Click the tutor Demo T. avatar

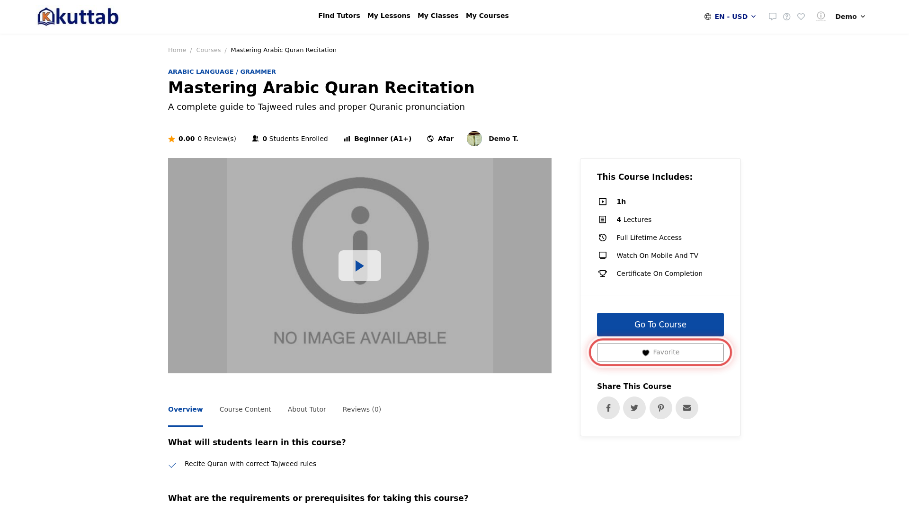[x=474, y=139]
